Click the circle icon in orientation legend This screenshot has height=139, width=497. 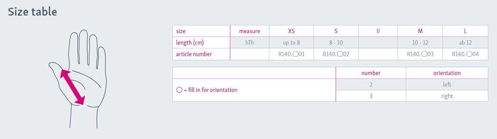pos(179,90)
